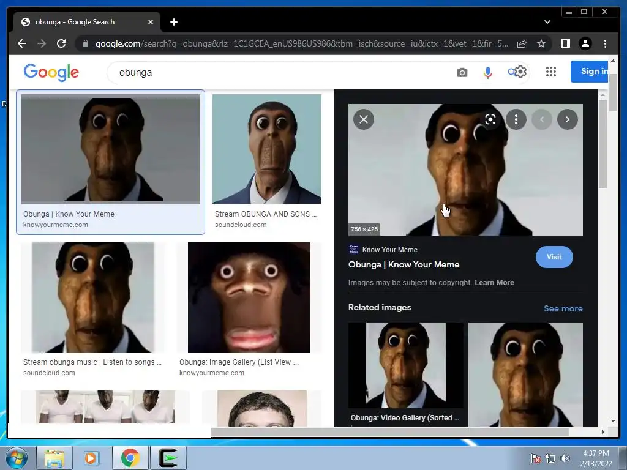
Task: Open Chrome side panel icon
Action: 565,43
